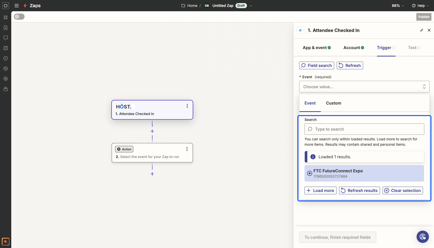Open the Help dropdown menu

(x=420, y=6)
